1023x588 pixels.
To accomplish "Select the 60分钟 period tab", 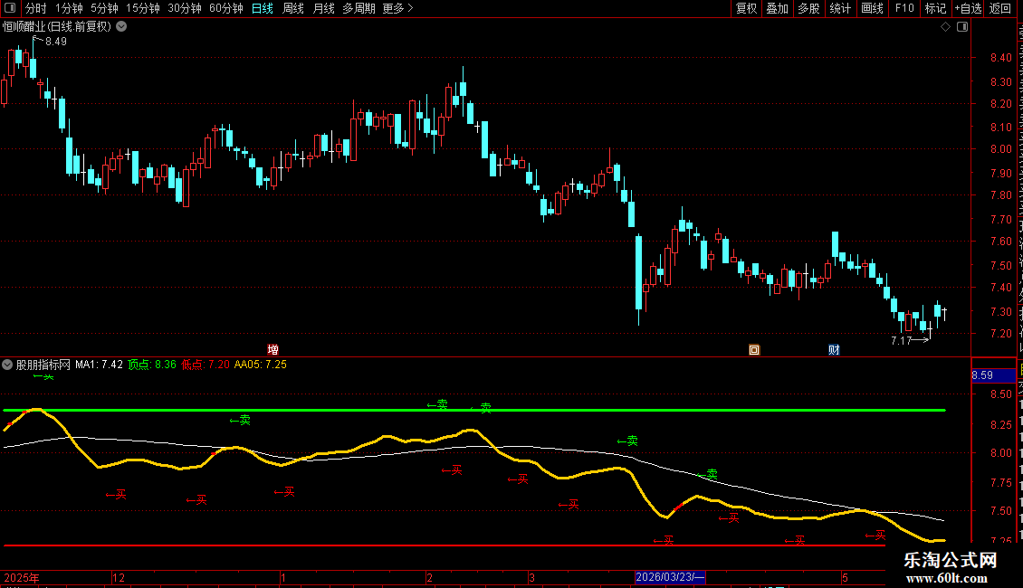I will [225, 8].
